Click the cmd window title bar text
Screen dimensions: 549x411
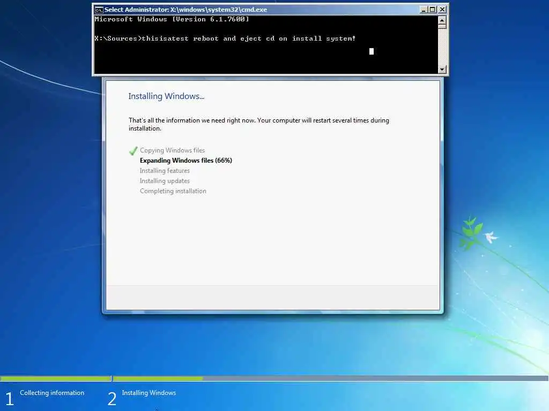186,10
